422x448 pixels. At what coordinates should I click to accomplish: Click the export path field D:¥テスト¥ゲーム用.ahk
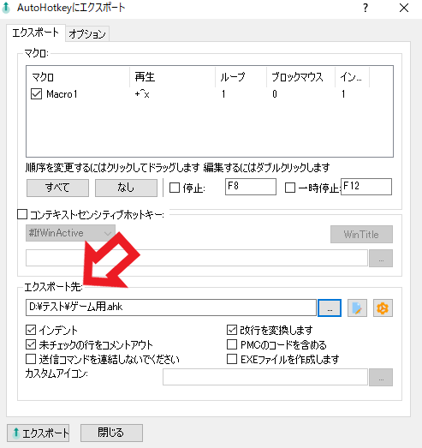point(171,308)
